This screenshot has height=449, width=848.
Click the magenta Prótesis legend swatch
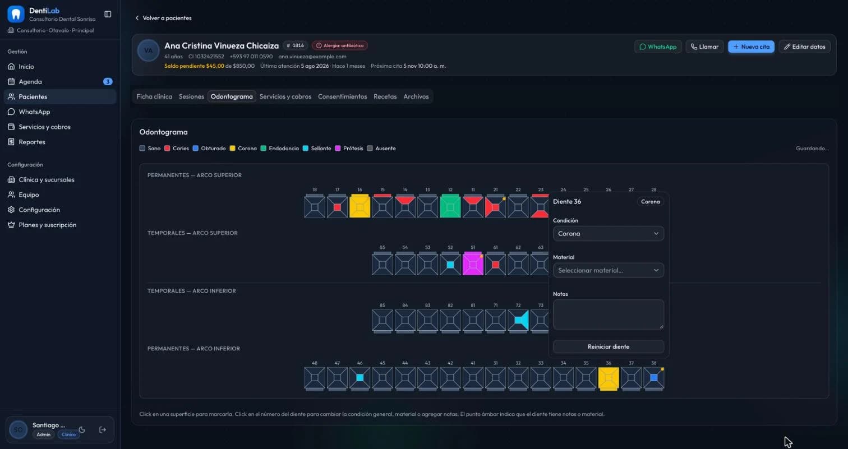(x=338, y=149)
